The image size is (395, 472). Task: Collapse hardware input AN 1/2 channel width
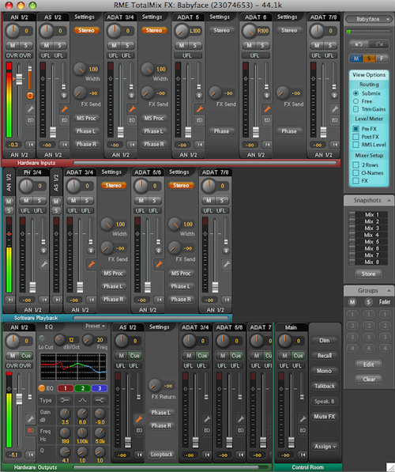coord(30,145)
